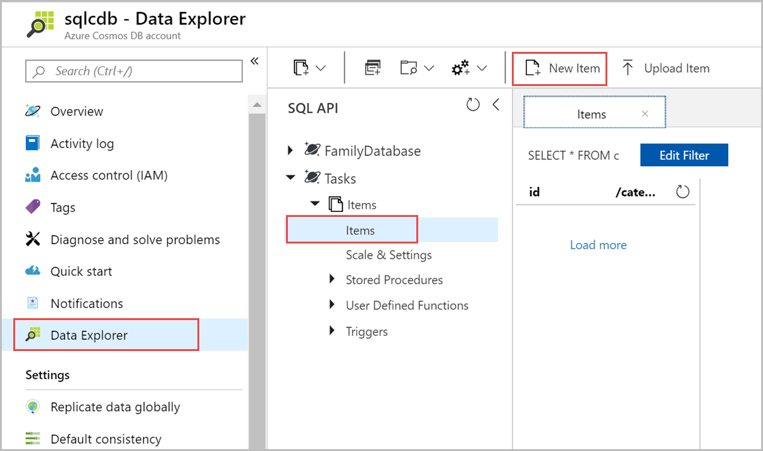Click the New SQL Query toolbar icon
Viewport: 763px width, 451px height.
pyautogui.click(x=373, y=68)
